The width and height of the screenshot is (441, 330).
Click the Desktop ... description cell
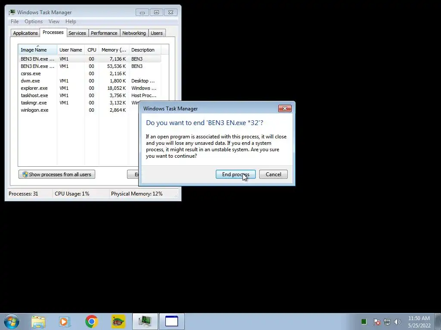coord(143,81)
